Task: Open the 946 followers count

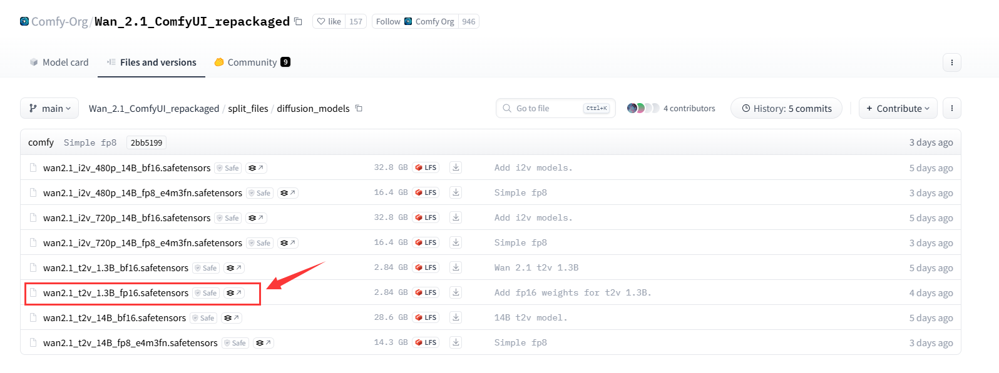Action: (469, 21)
